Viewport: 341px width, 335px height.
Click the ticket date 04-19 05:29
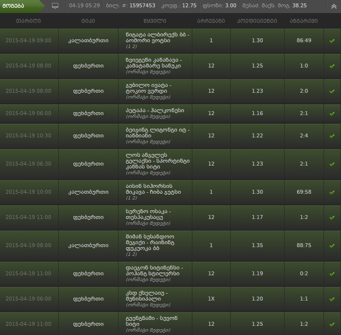[x=85, y=5]
